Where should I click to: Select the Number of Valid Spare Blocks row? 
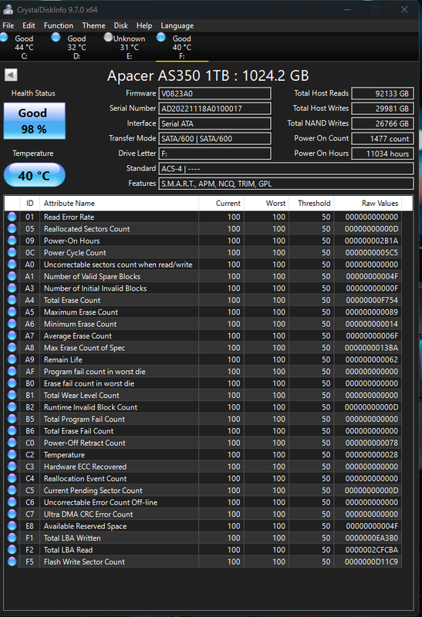(203, 276)
